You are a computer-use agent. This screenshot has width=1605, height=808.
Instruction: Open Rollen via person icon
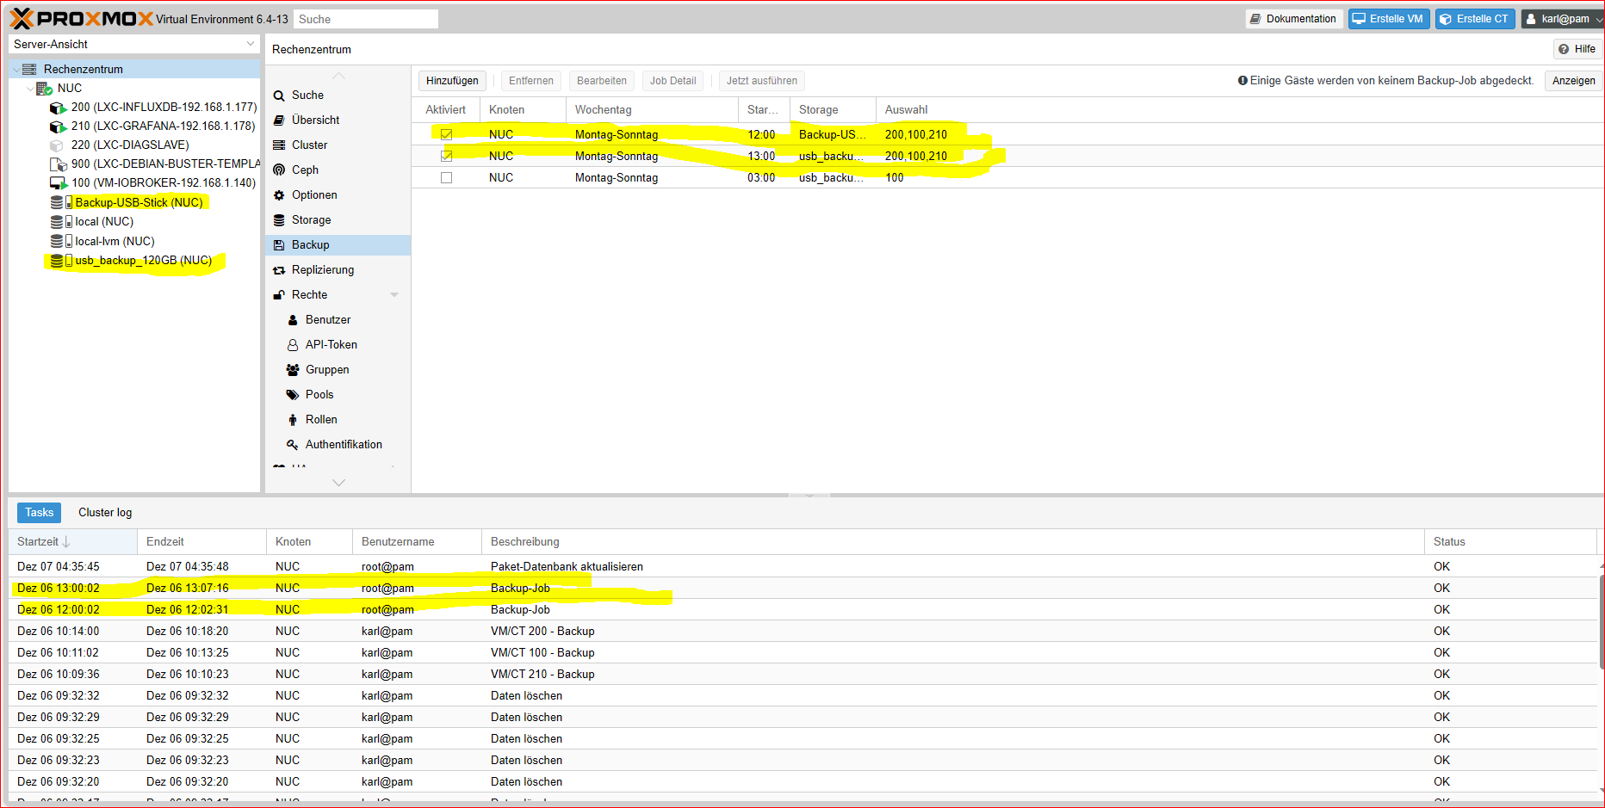293,420
